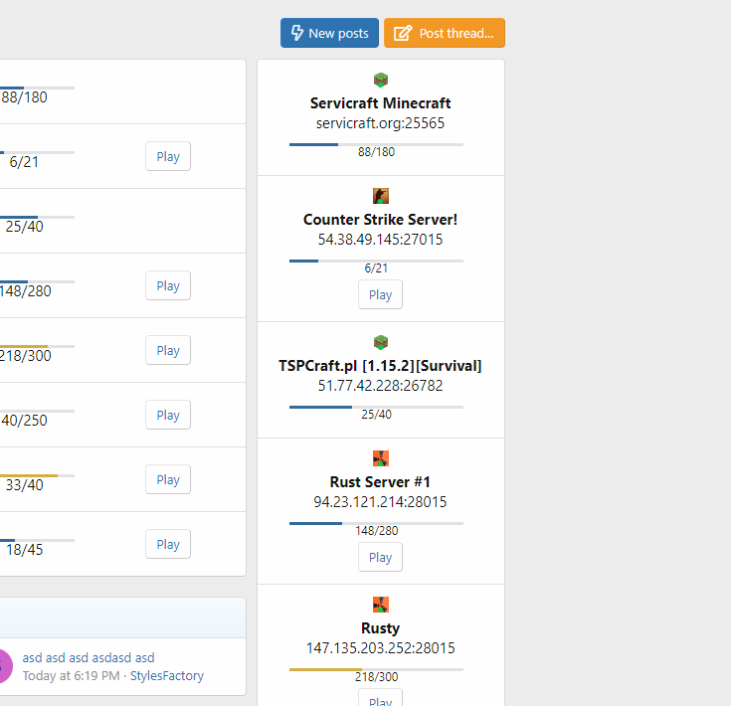This screenshot has height=706, width=731.
Task: Click Play under Counter Strike Server card
Action: [x=380, y=294]
